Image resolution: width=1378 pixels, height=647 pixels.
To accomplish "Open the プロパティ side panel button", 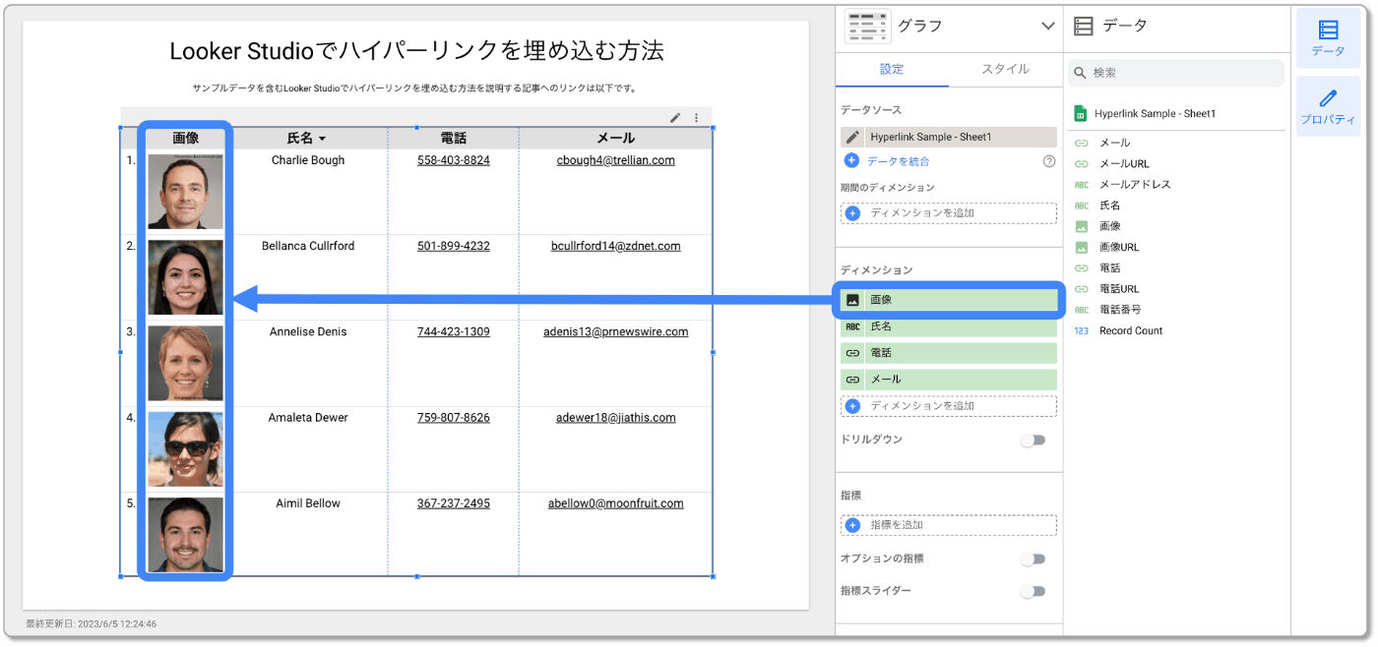I will click(1328, 106).
